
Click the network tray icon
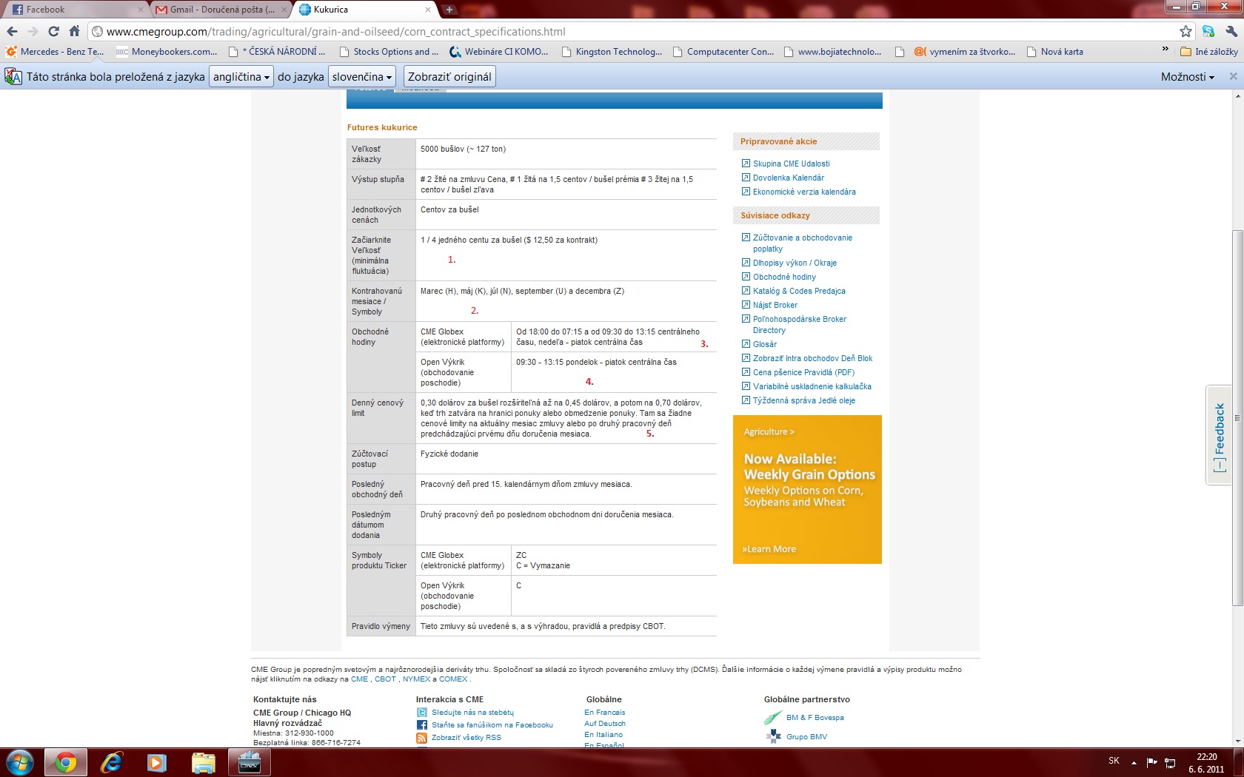point(1170,763)
